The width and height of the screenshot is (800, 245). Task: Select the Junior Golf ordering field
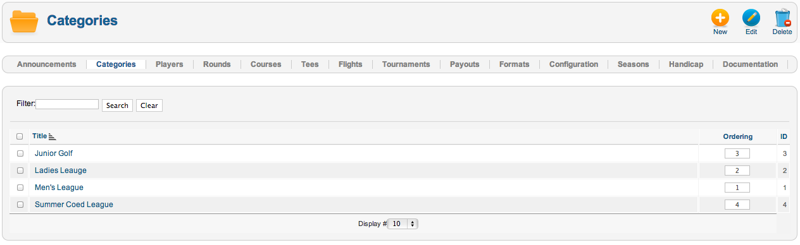click(737, 153)
